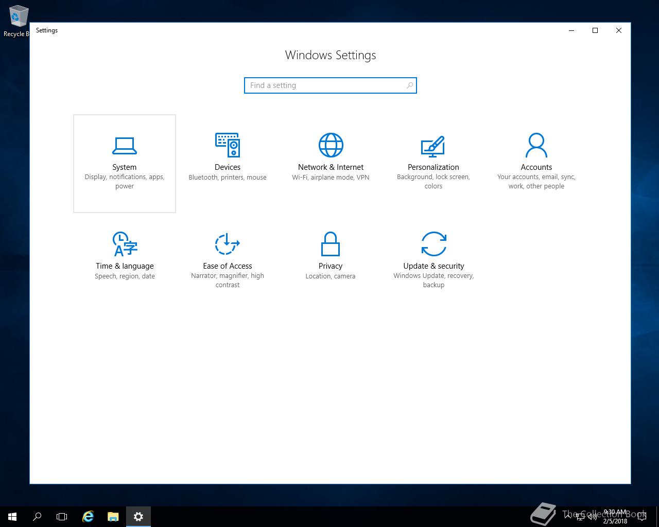Screen dimensions: 659x527
Task: Open the System settings category
Action: click(125, 163)
